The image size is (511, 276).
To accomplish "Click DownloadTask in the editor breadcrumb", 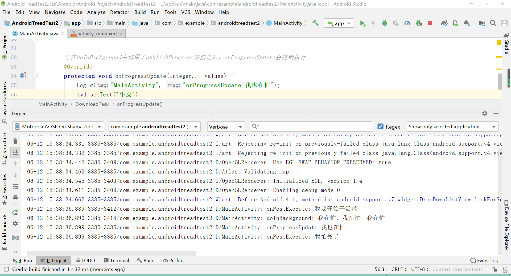I will tap(92, 104).
